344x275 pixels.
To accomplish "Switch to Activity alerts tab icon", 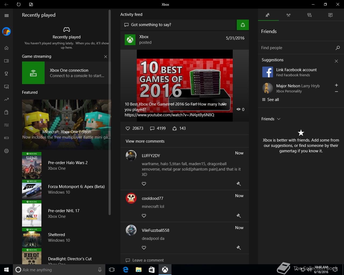I will coord(330,15).
